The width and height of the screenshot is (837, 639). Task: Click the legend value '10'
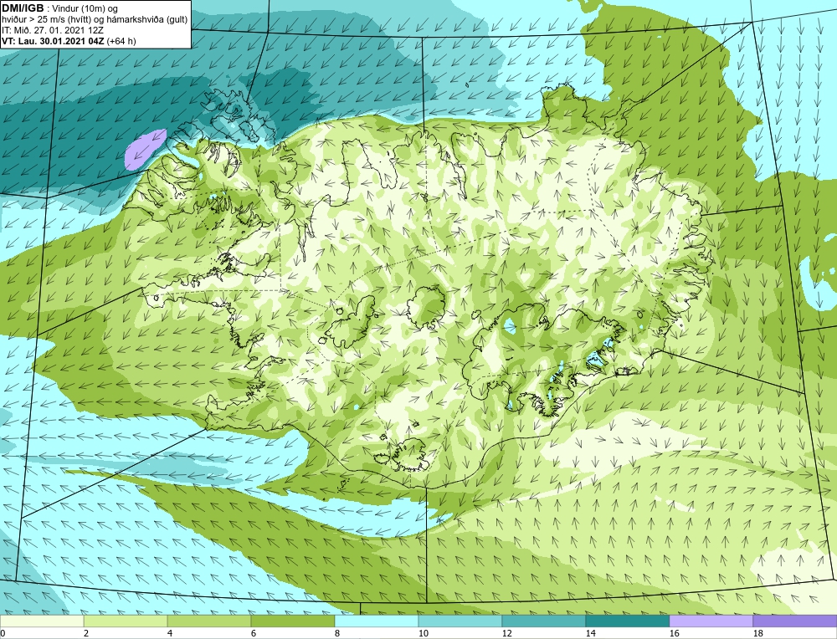point(423,633)
